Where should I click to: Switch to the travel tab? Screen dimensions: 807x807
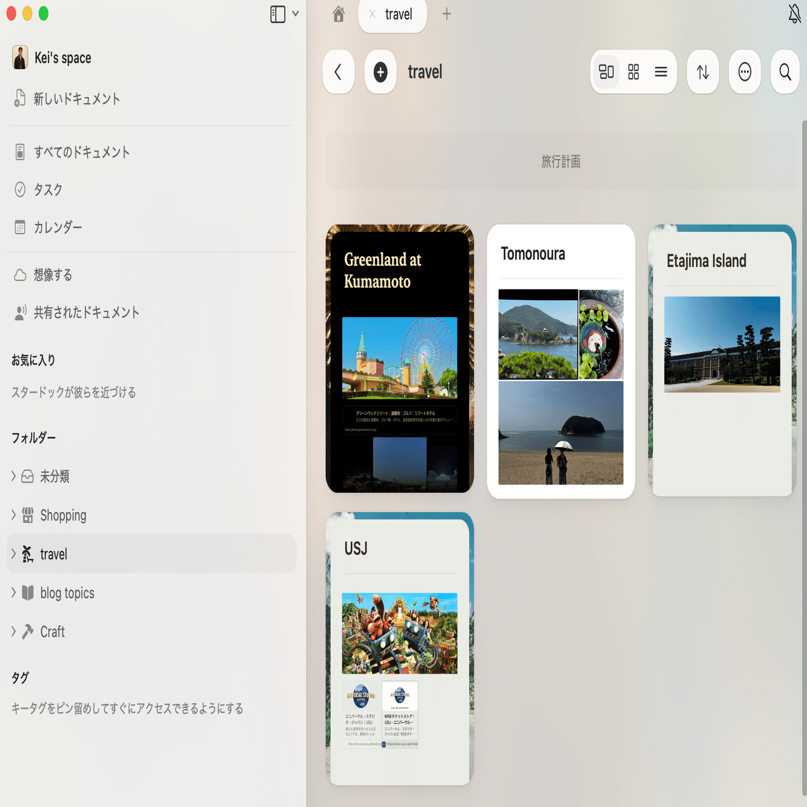pyautogui.click(x=393, y=15)
